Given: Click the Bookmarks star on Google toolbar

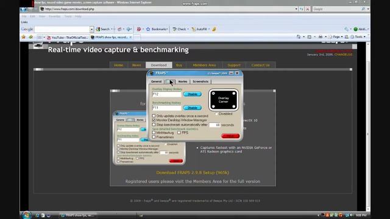Looking at the screenshot, I should coord(148,29).
